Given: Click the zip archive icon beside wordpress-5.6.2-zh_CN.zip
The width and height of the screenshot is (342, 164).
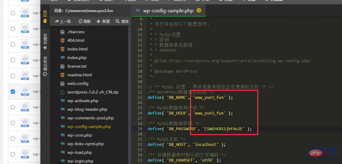Looking at the screenshot, I should click(62, 92).
